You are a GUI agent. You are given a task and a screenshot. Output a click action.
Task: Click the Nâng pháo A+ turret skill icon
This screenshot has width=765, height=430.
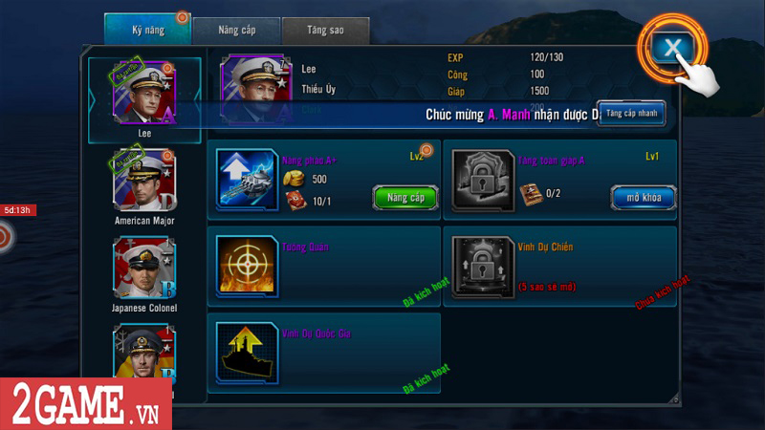point(247,180)
